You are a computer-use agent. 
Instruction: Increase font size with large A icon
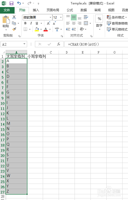[x=48, y=23]
